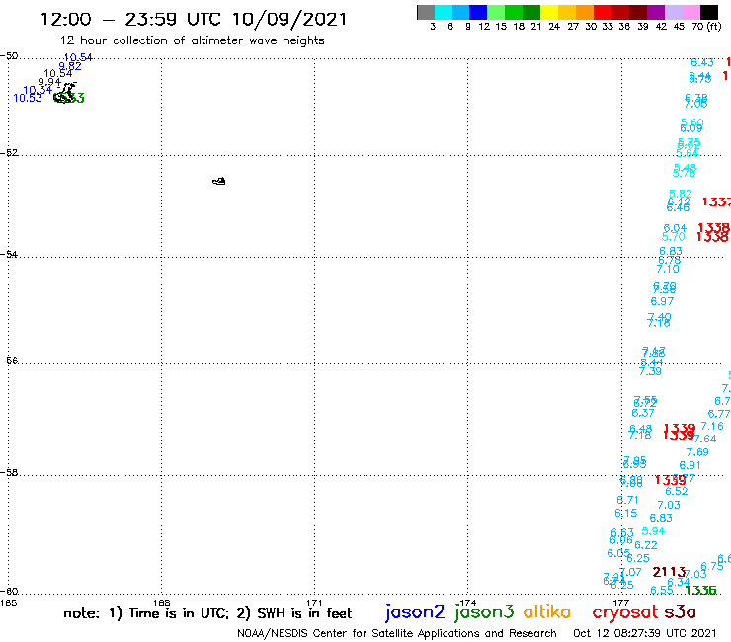The image size is (731, 642).
Task: Click the green time label '1336'
Action: pos(700,590)
